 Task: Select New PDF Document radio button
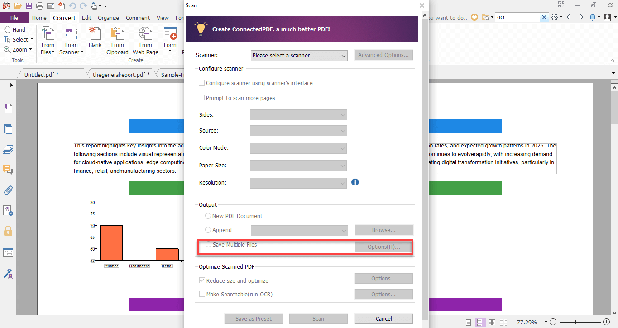click(x=208, y=216)
